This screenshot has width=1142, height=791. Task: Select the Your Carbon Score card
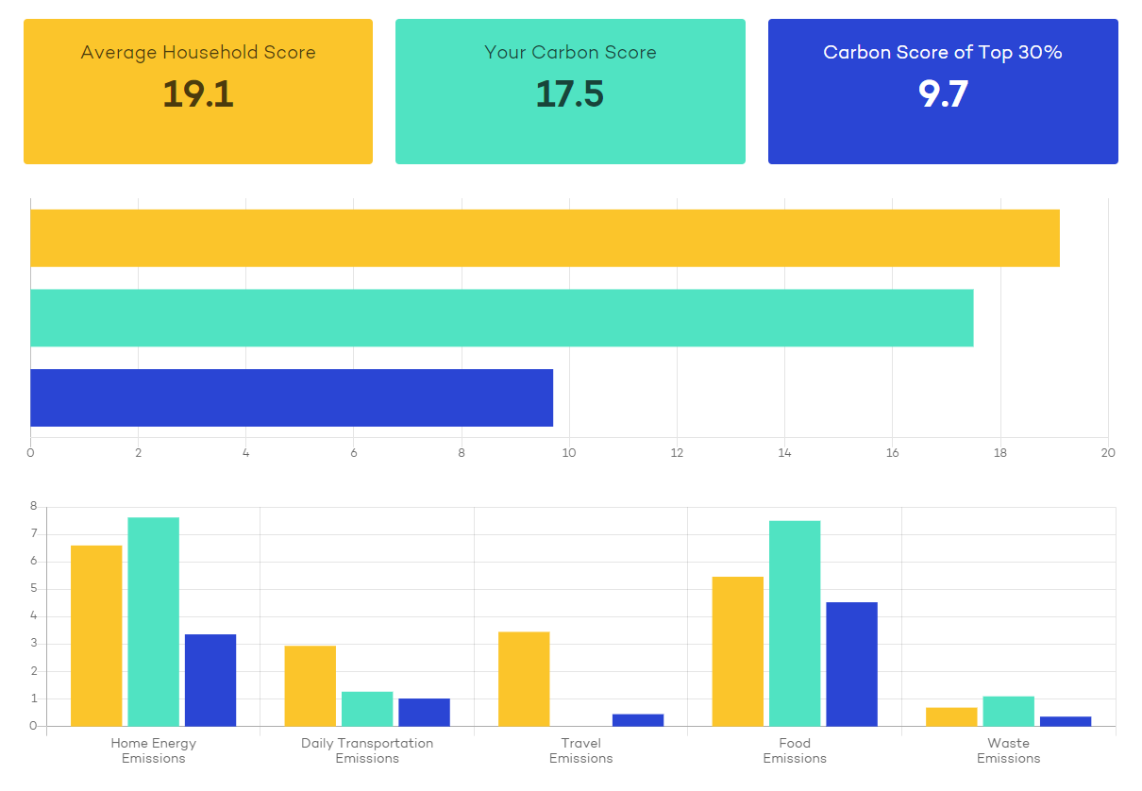click(570, 92)
